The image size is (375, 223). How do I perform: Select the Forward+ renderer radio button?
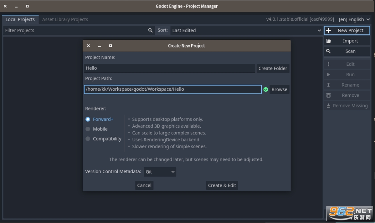(88, 119)
